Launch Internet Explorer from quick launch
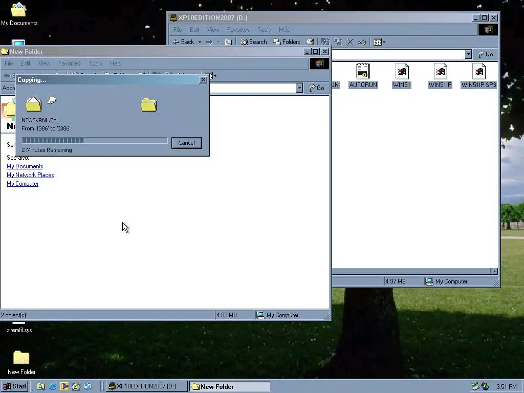The image size is (524, 393). [53, 386]
